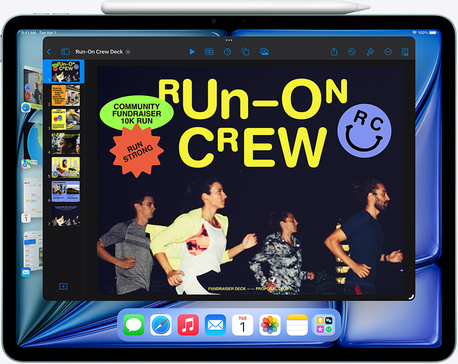
Task: Open the Format paintbrush panel
Action: [369, 51]
